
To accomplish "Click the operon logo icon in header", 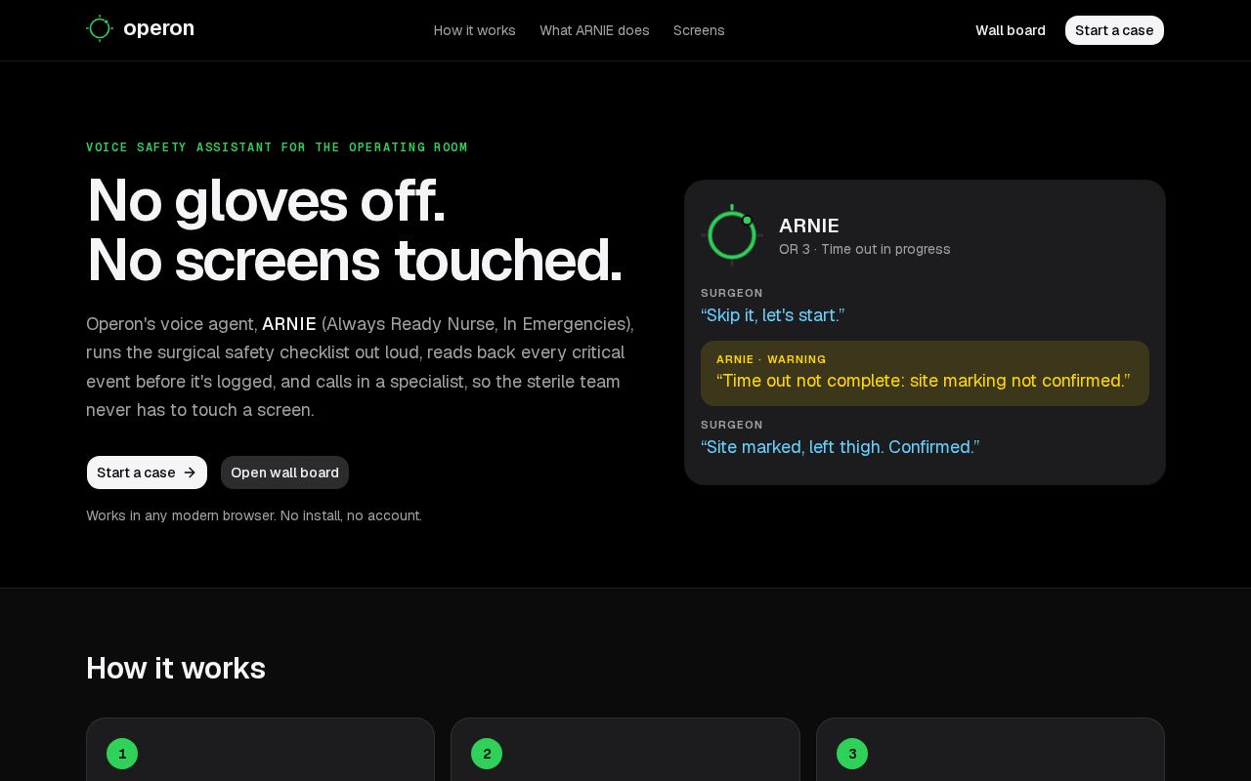I will (x=100, y=28).
